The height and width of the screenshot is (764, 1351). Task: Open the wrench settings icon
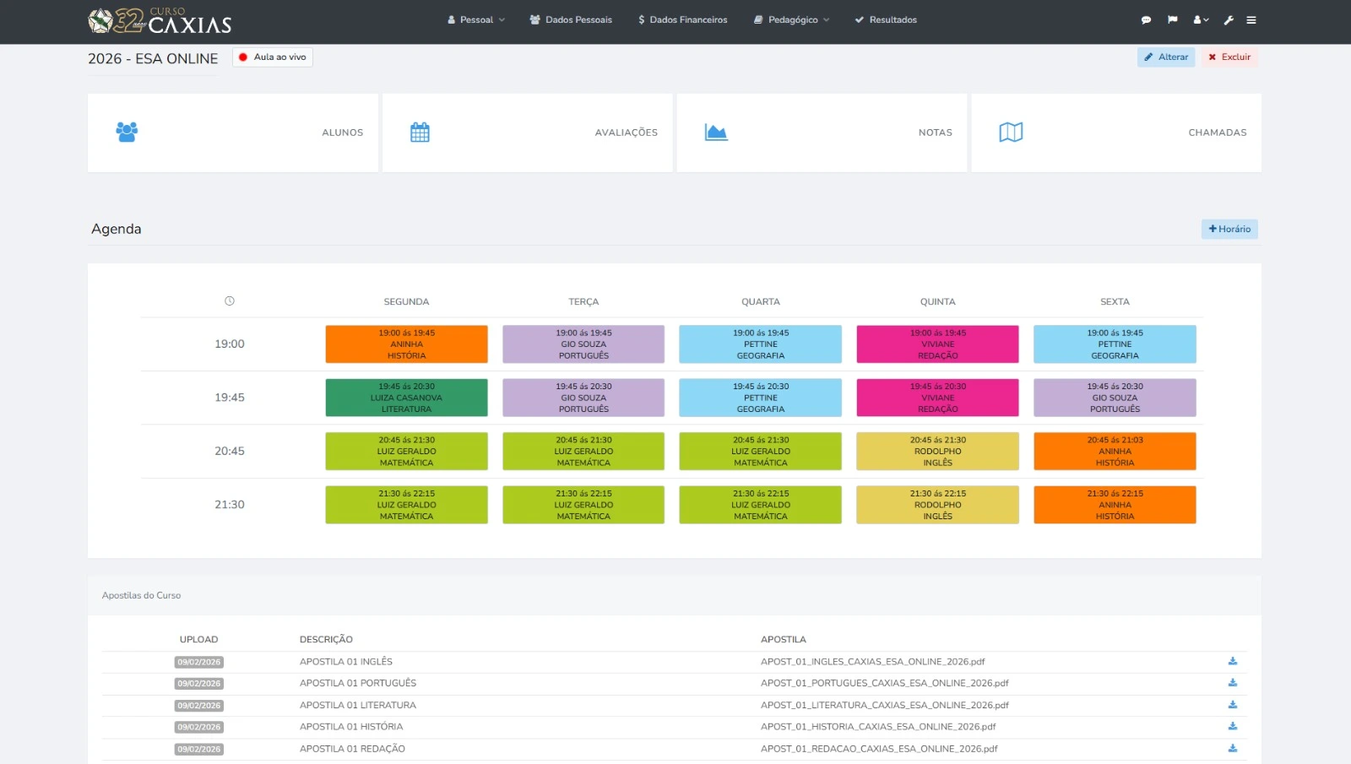[1229, 20]
